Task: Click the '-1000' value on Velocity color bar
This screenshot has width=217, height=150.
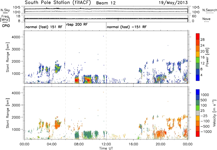Action: coord(206,132)
